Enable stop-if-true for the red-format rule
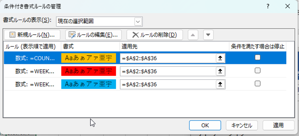This screenshot has height=136, width=299. tap(257, 71)
